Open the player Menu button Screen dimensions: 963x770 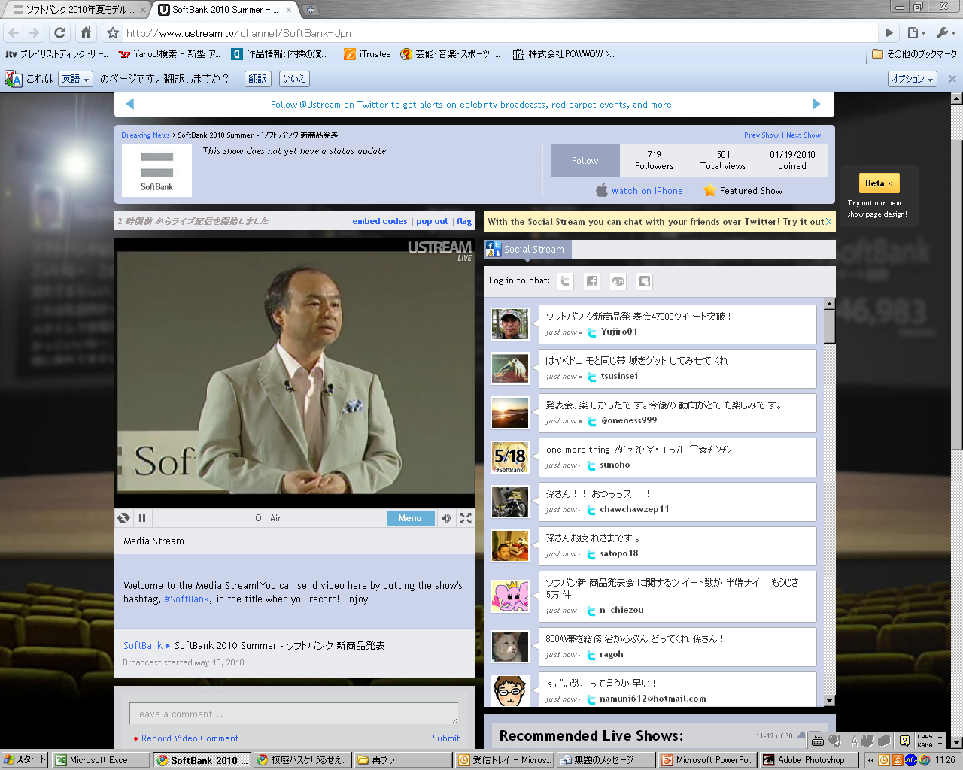(410, 518)
